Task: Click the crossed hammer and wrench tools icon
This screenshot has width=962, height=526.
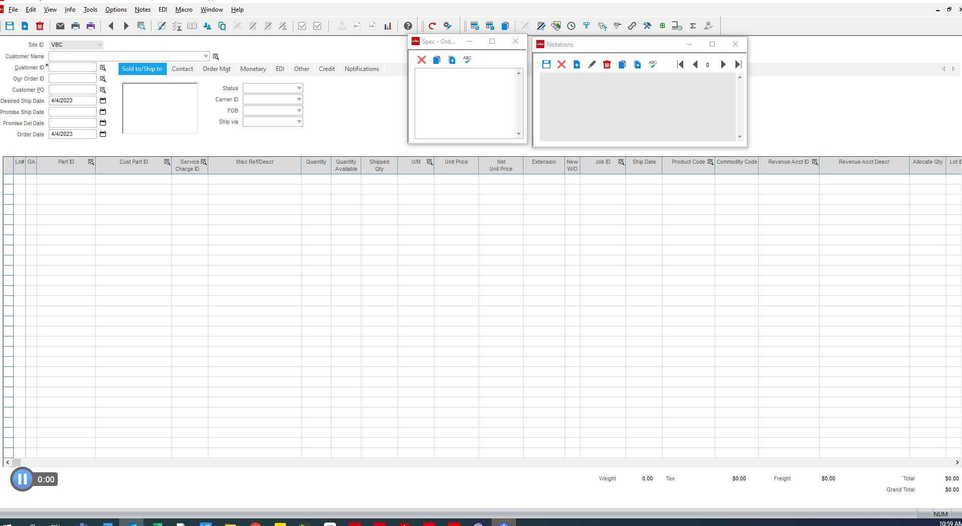Action: tap(647, 26)
